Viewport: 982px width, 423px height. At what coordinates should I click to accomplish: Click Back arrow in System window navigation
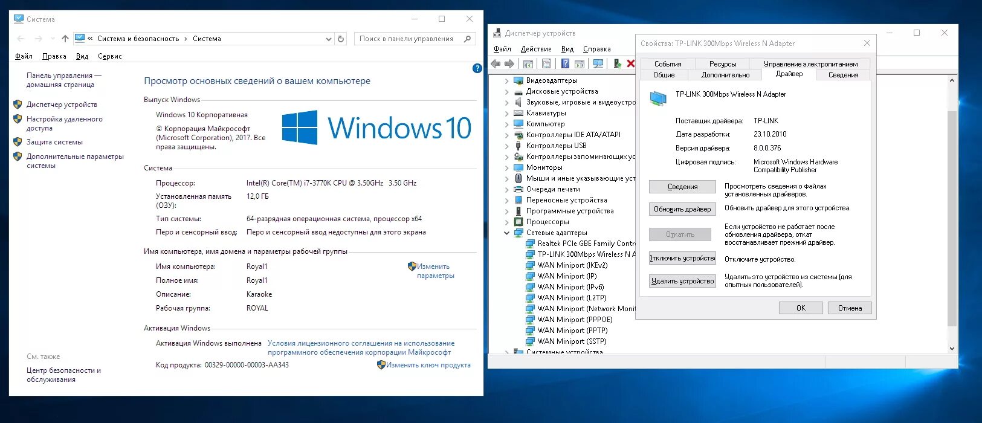click(21, 39)
